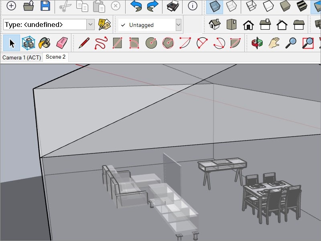Select the Camera 1 (ACT) scene tab
Viewport: 321px width, 241px height.
click(21, 57)
